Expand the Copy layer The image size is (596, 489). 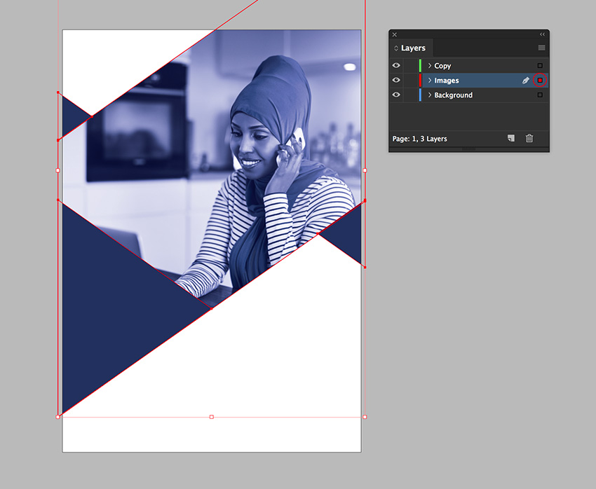(430, 65)
